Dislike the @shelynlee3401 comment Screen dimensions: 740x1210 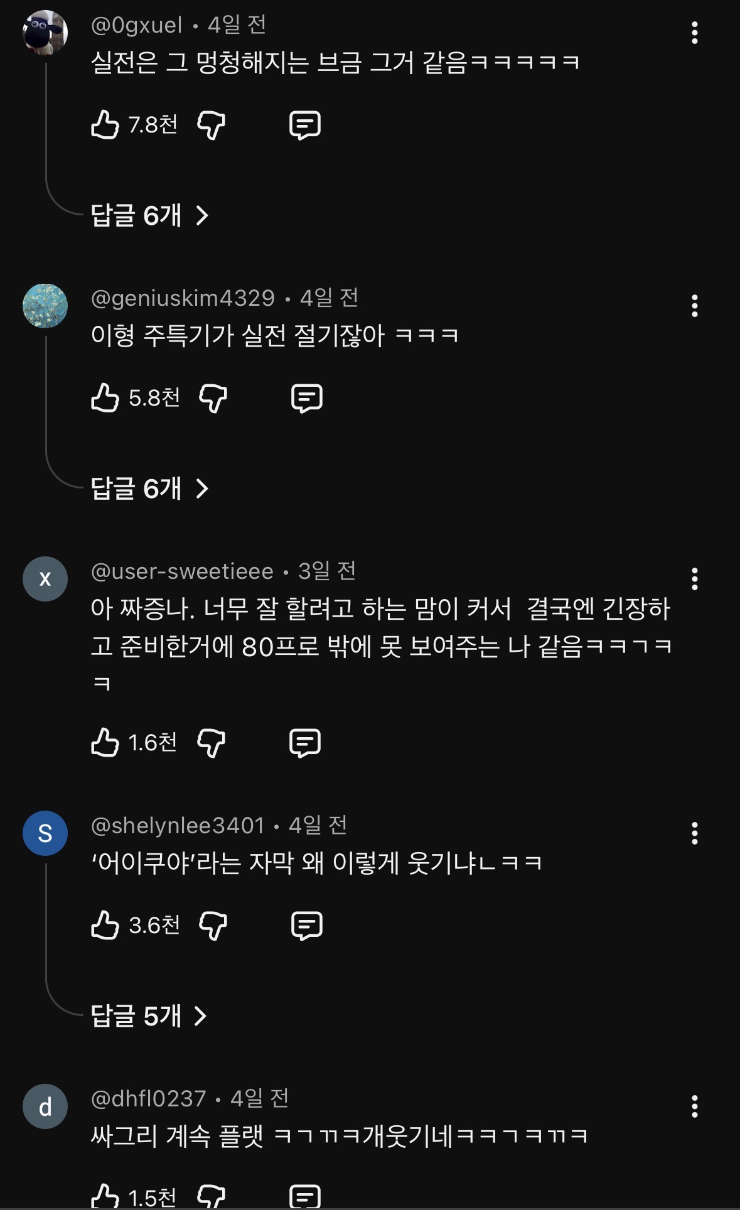[x=213, y=925]
